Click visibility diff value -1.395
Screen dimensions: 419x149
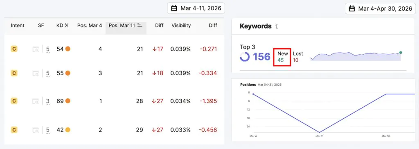[208, 101]
